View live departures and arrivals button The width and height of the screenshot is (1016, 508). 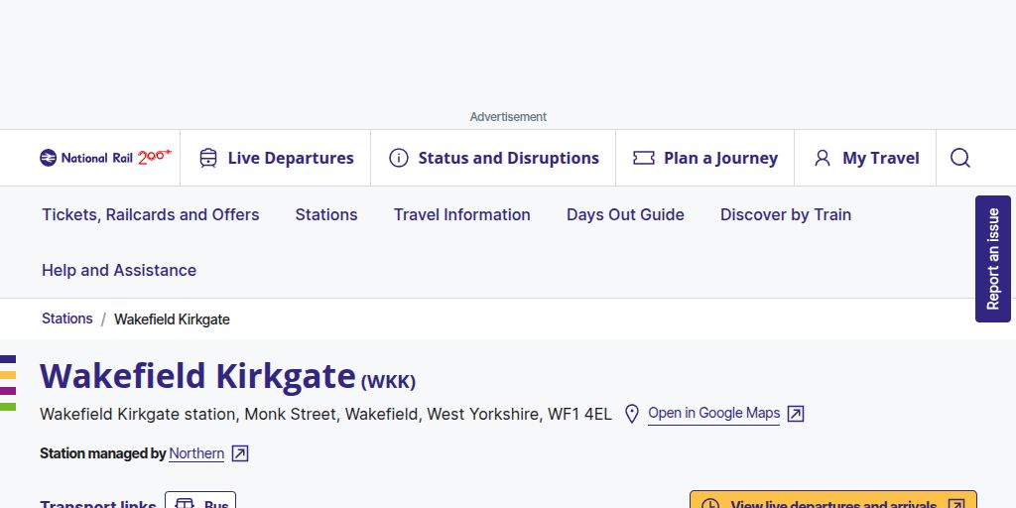(833, 502)
